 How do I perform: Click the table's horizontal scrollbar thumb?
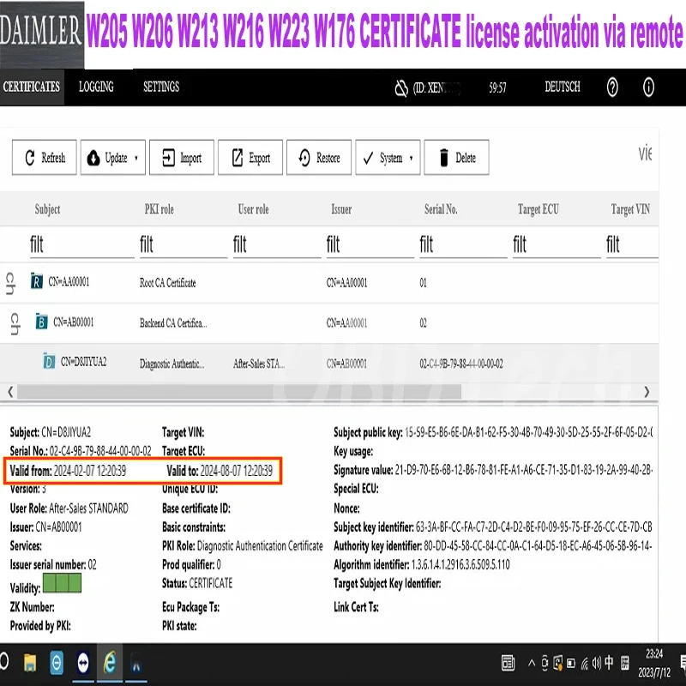point(239,392)
